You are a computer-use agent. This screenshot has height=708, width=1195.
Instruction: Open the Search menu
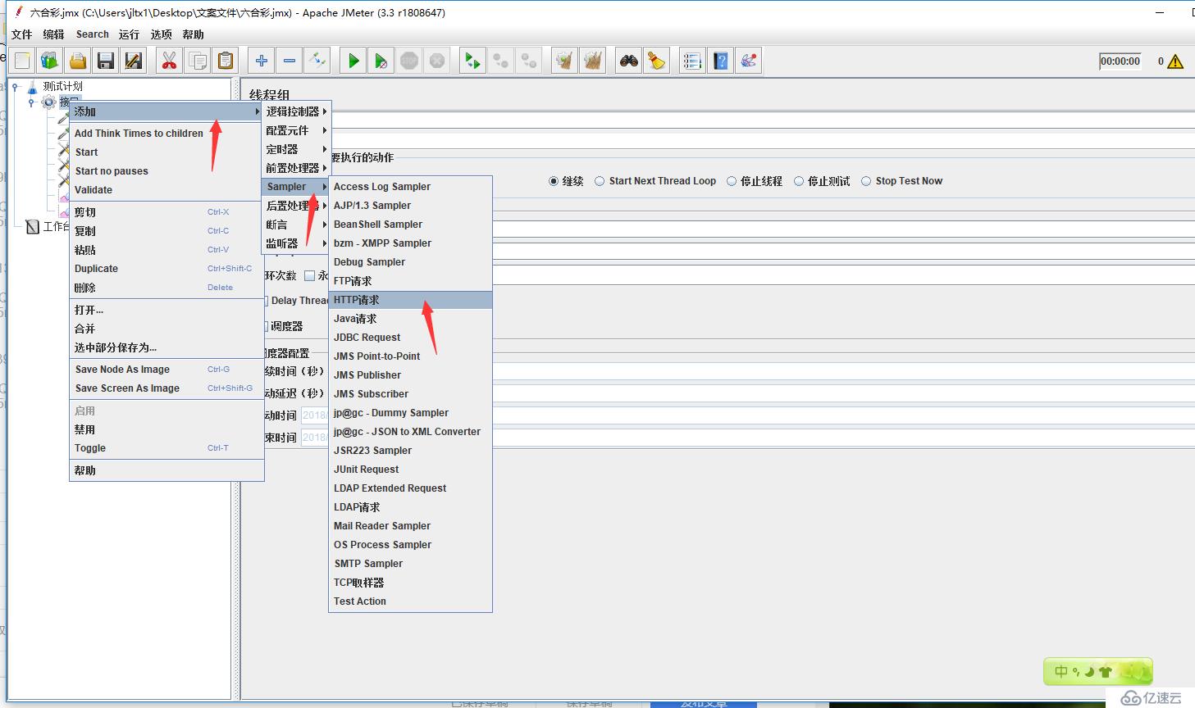92,34
